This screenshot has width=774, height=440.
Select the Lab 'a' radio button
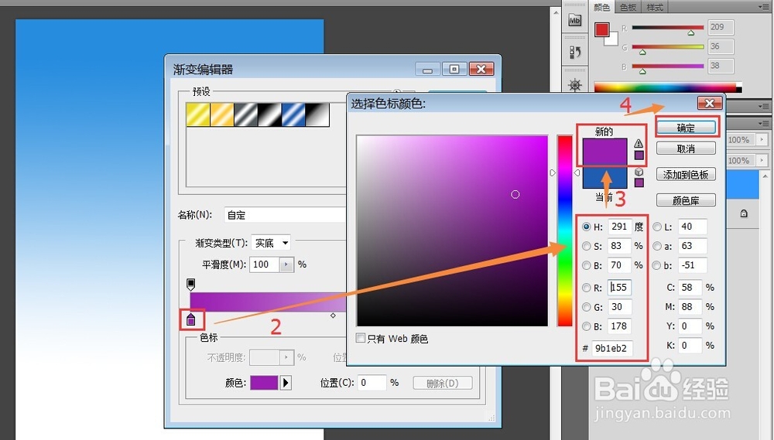tap(657, 246)
